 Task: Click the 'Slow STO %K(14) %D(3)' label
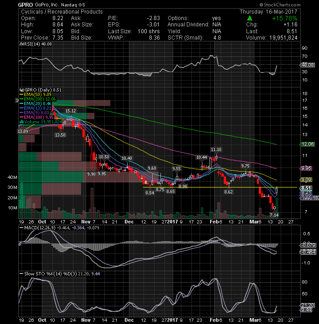(51, 274)
